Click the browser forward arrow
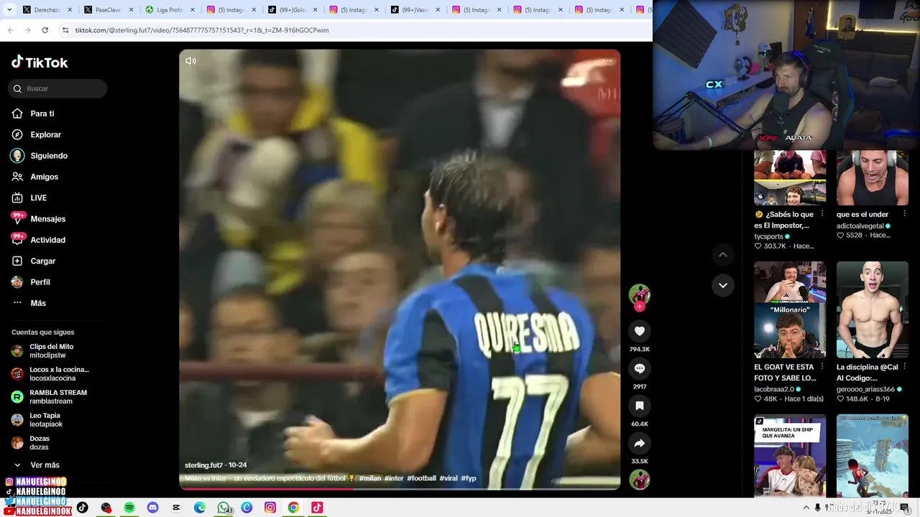The height and width of the screenshot is (517, 920). [x=27, y=30]
